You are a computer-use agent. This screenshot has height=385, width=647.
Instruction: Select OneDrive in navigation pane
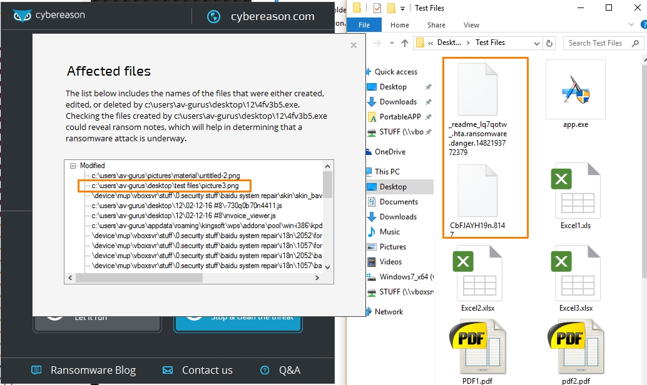click(390, 152)
